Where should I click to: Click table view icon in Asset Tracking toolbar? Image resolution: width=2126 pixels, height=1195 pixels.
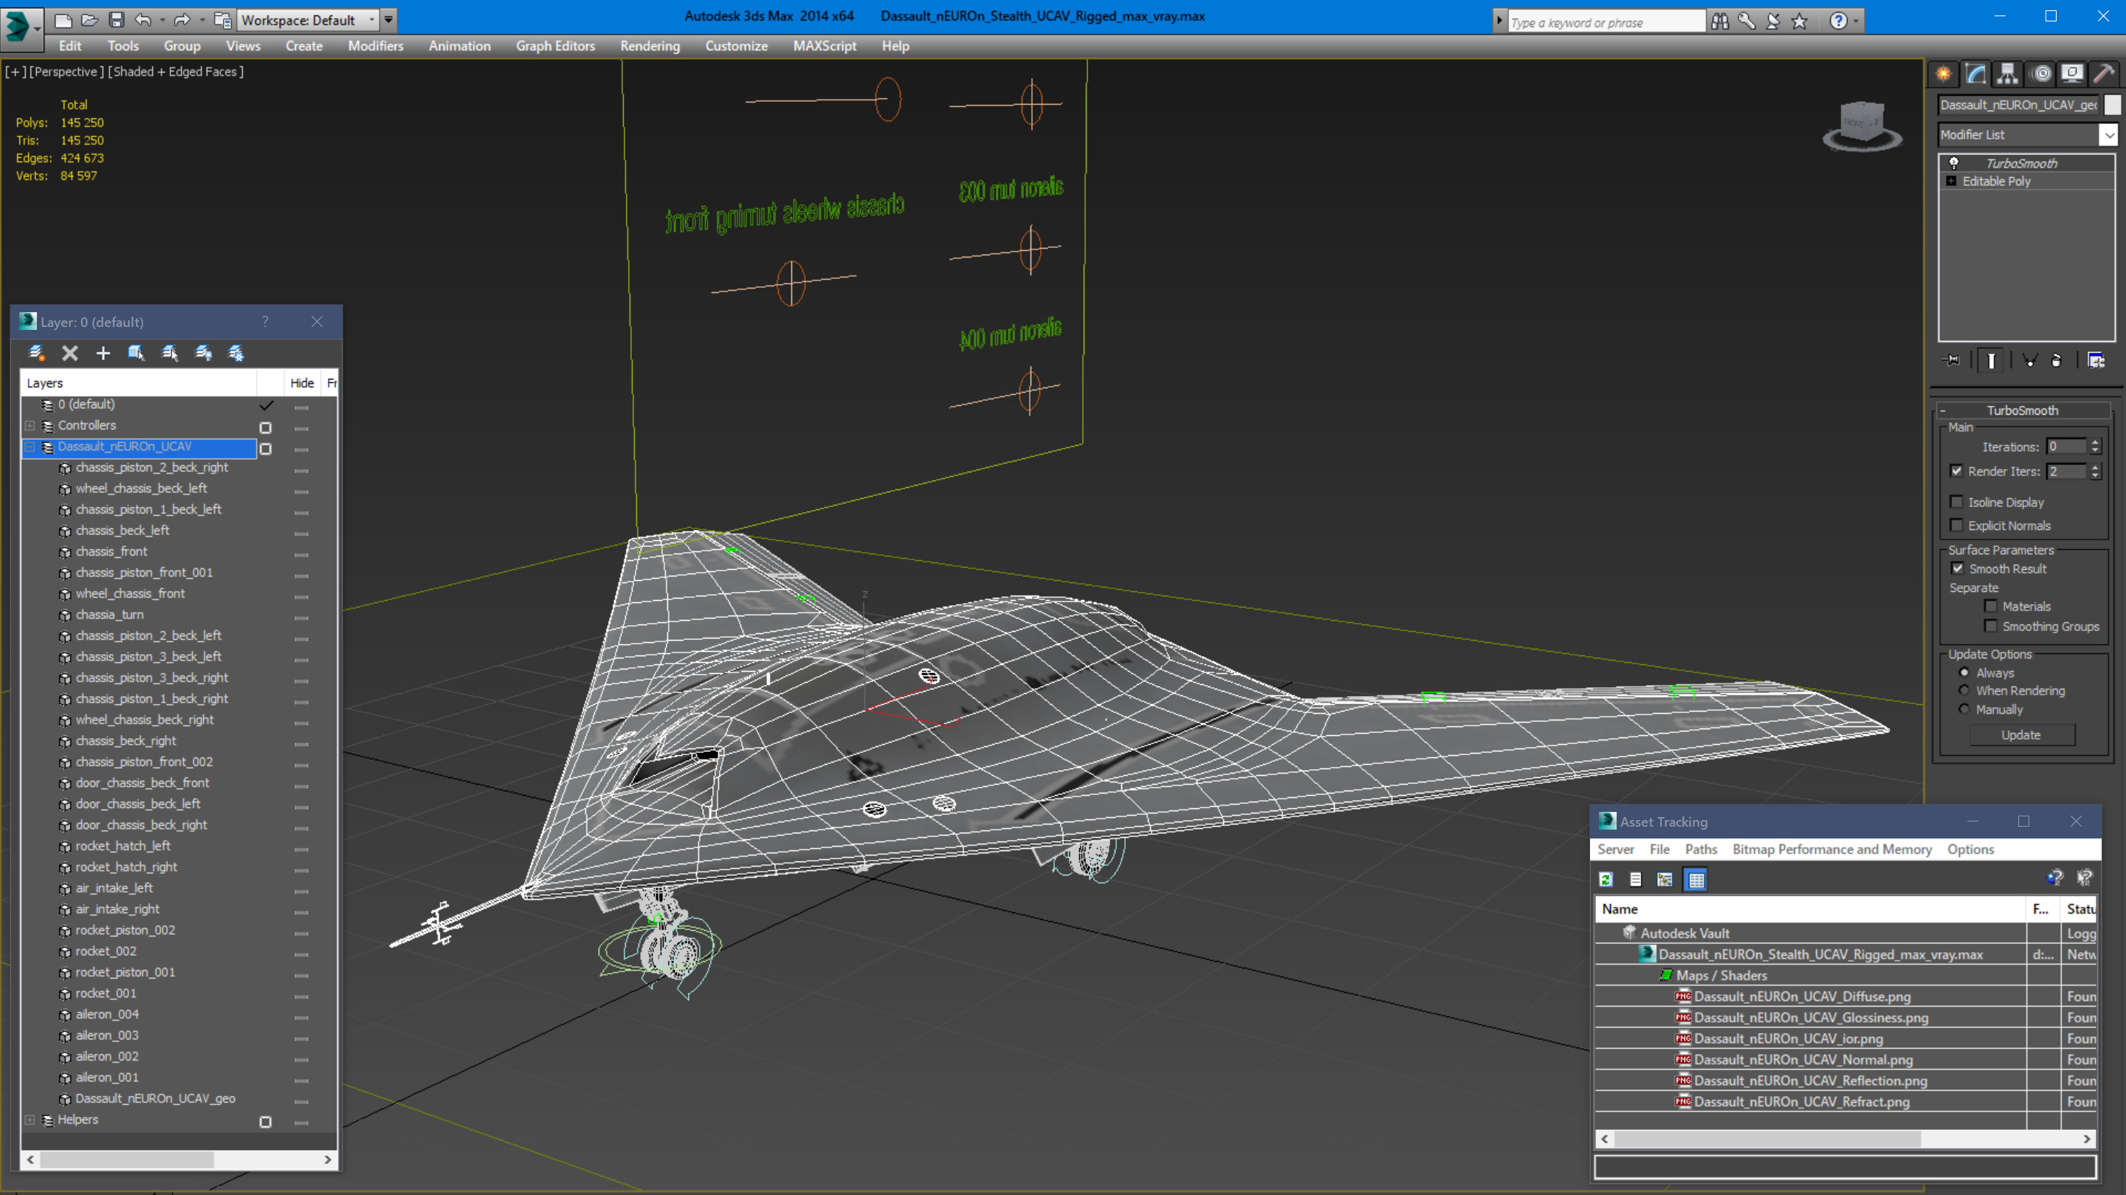tap(1696, 880)
